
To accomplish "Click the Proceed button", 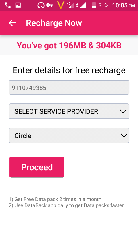I will coord(37,167).
